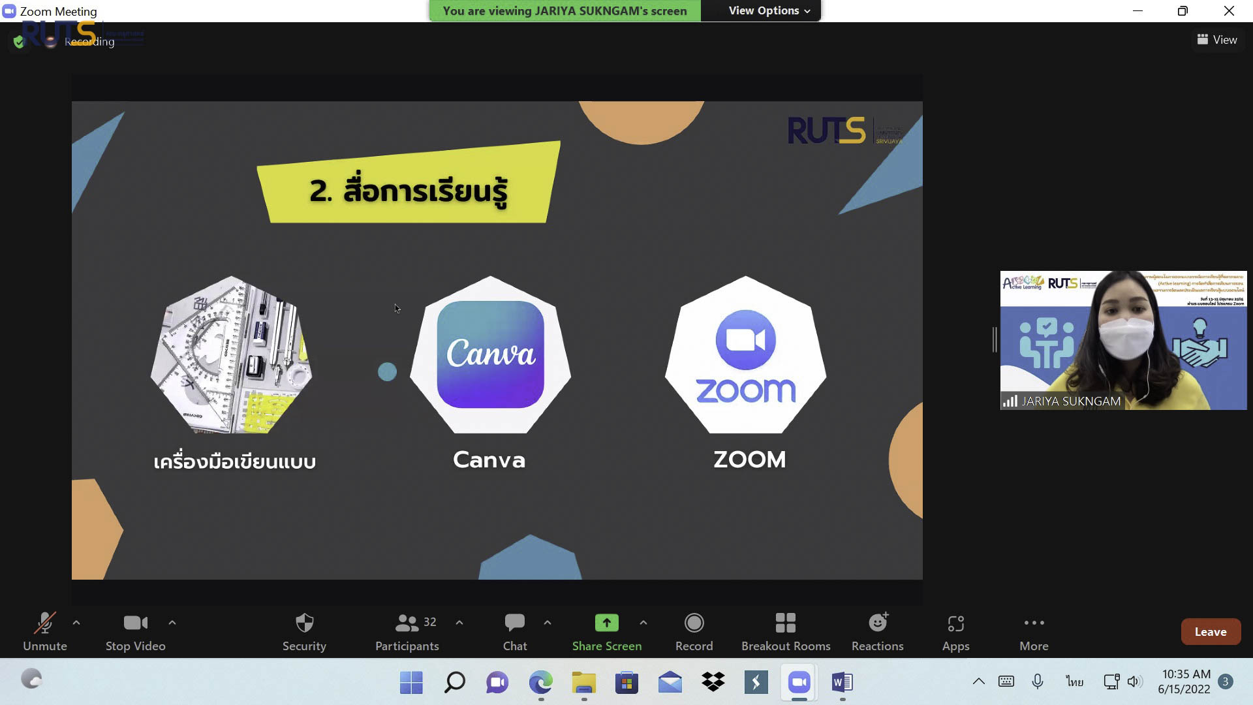Switch to Microsoft Word in taskbar
This screenshot has height=705, width=1253.
click(x=842, y=682)
